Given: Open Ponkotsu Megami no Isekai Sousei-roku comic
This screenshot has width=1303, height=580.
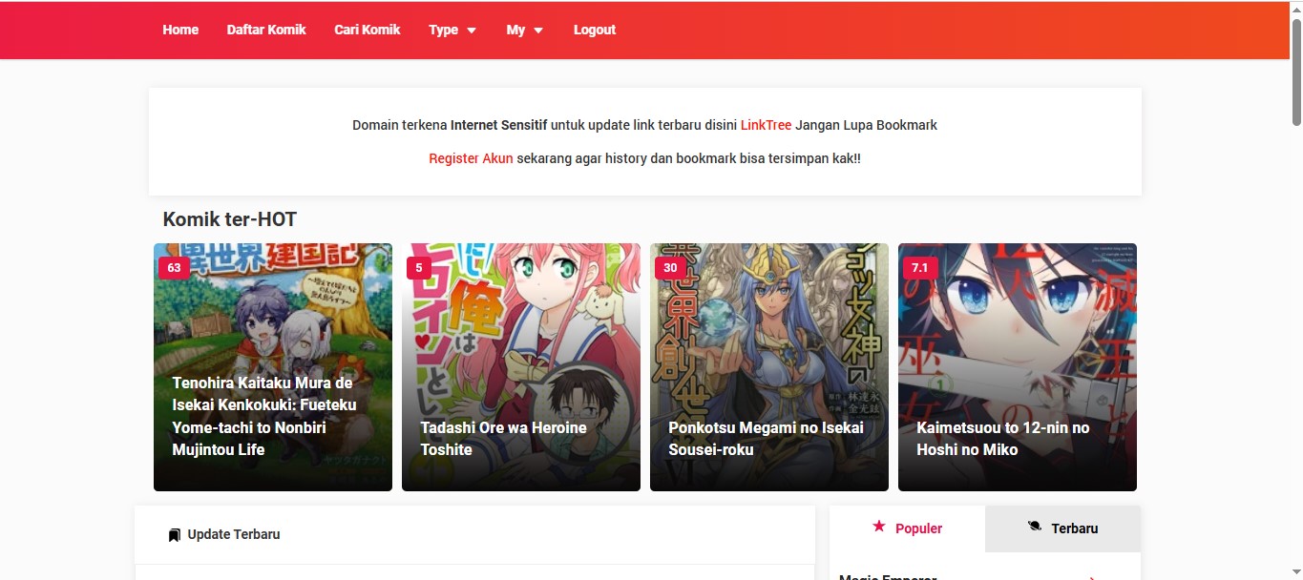Looking at the screenshot, I should click(769, 367).
